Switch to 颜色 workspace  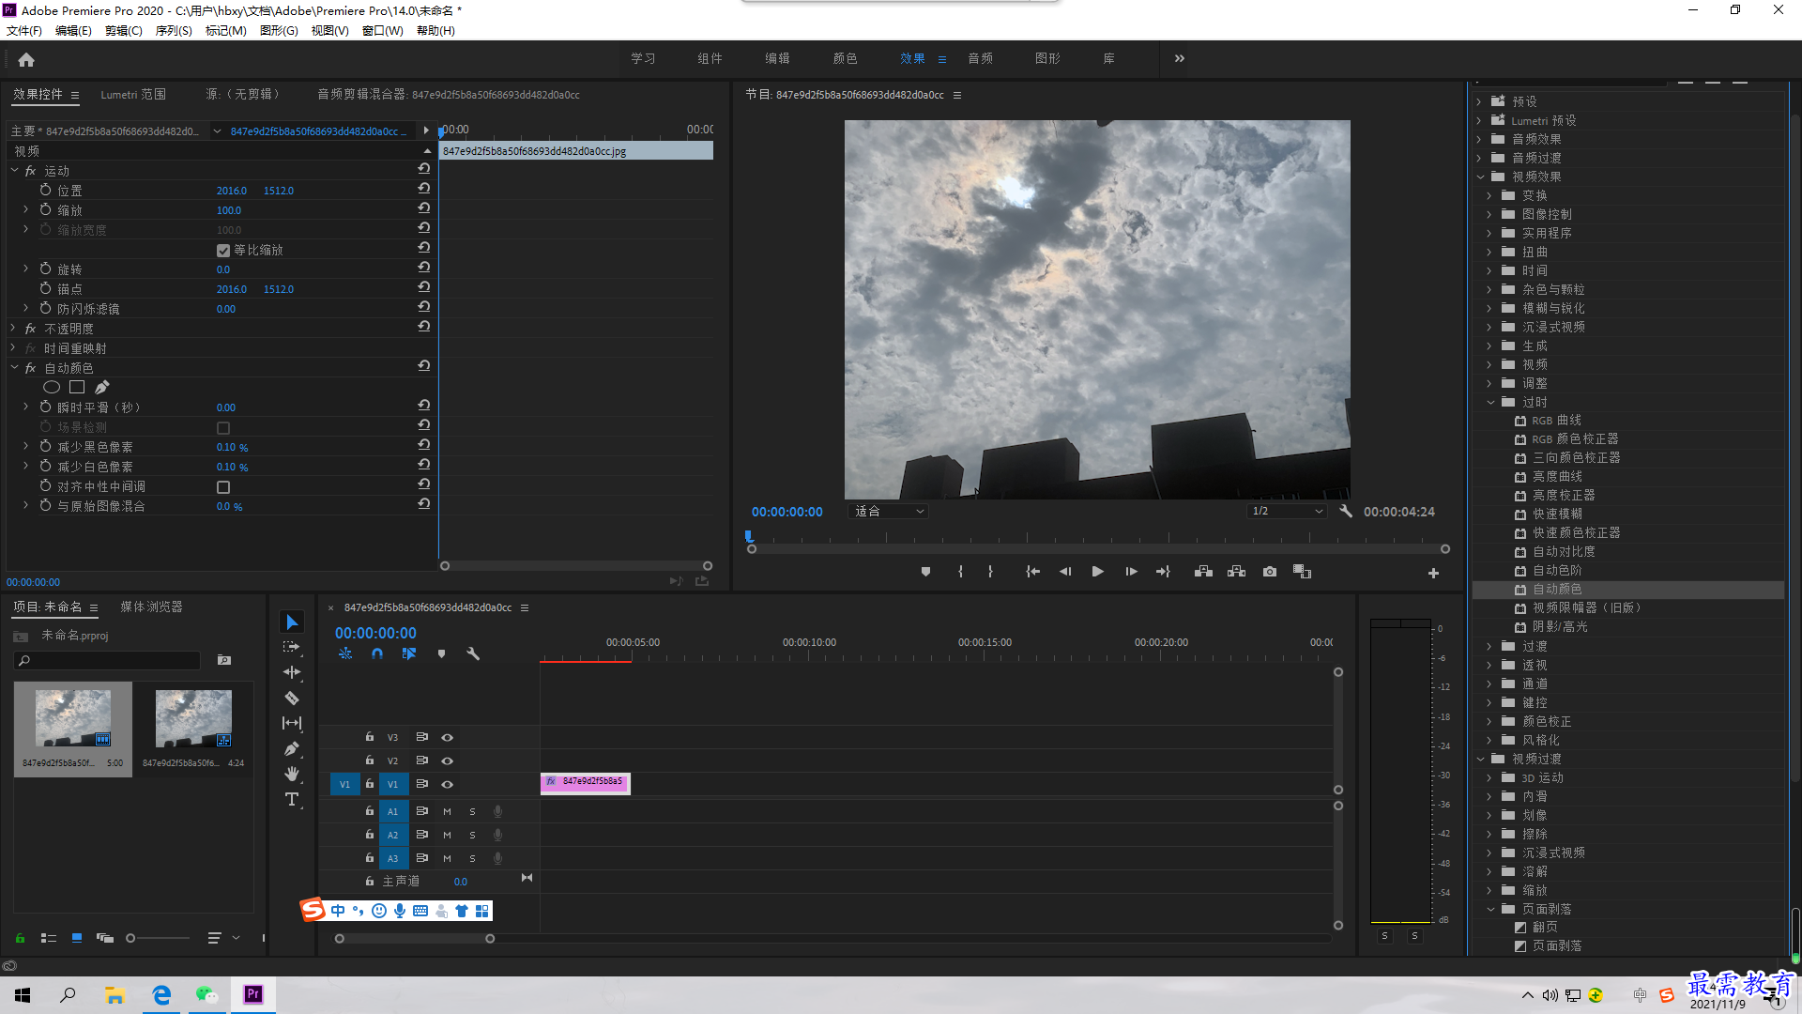pyautogui.click(x=845, y=58)
